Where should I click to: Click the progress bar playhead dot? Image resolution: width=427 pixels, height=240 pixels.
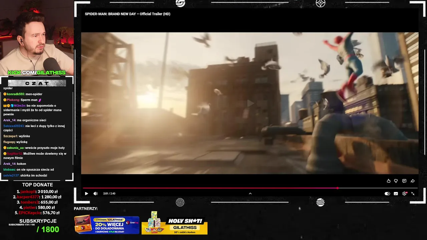(x=337, y=188)
